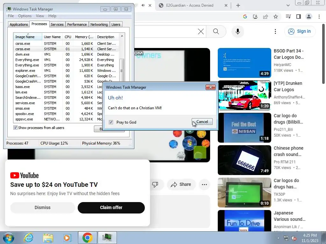Open the Help menu in Task Manager
The image size is (326, 244).
52,16
